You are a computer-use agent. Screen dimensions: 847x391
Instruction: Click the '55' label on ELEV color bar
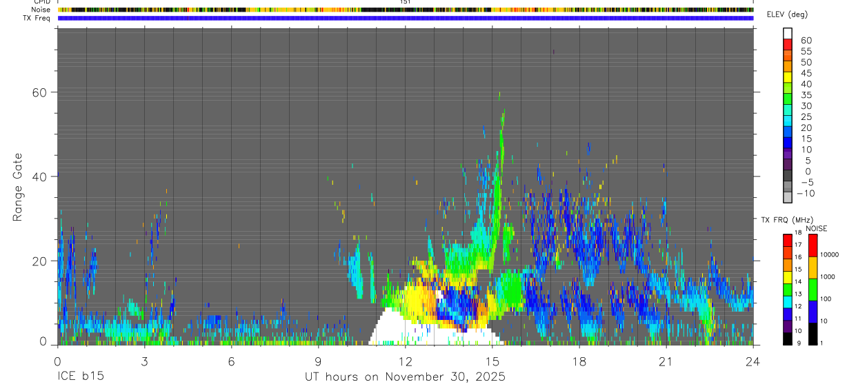[806, 51]
